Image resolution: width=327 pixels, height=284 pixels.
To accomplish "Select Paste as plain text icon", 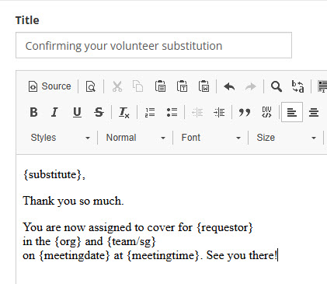I will click(x=183, y=86).
